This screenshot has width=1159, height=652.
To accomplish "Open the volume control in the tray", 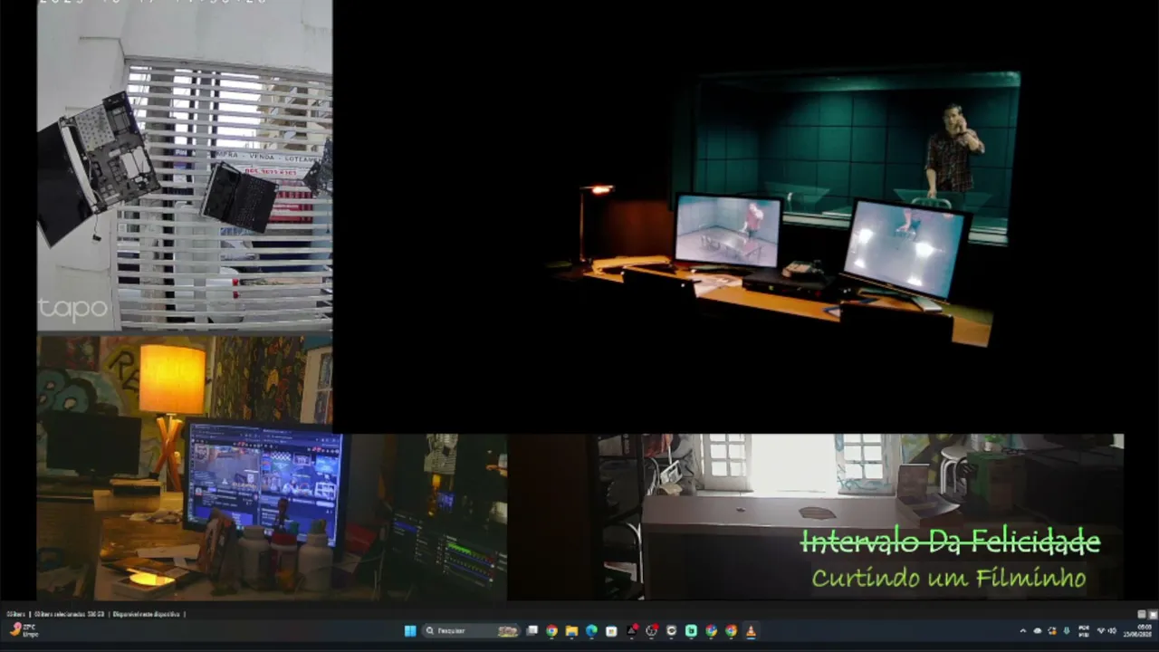I will coord(1113,631).
